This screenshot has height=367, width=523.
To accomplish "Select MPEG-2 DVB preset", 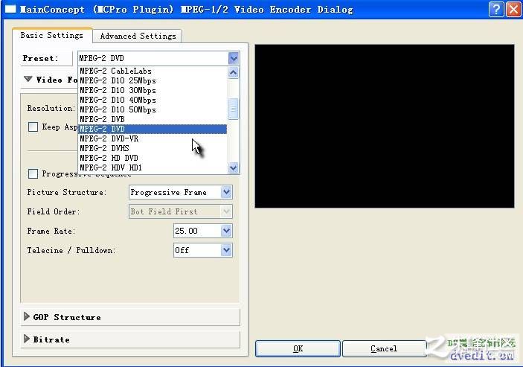I will coord(153,119).
